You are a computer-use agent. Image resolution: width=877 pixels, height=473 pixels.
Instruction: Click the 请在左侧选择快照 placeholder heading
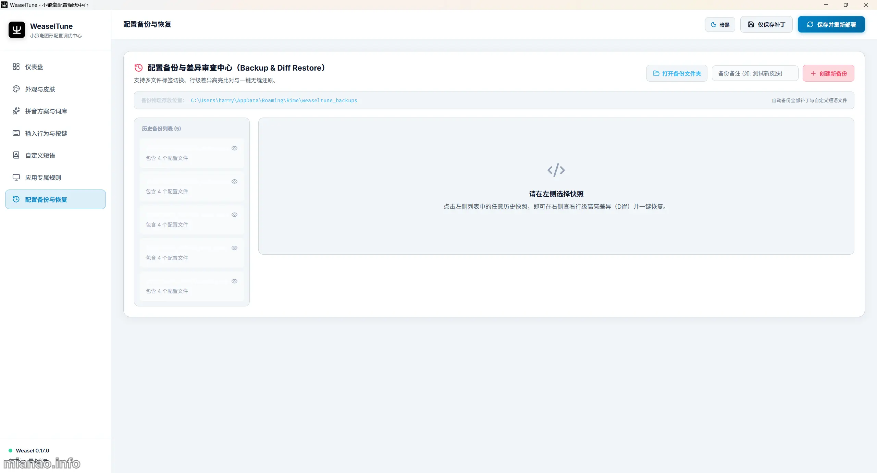coord(556,194)
